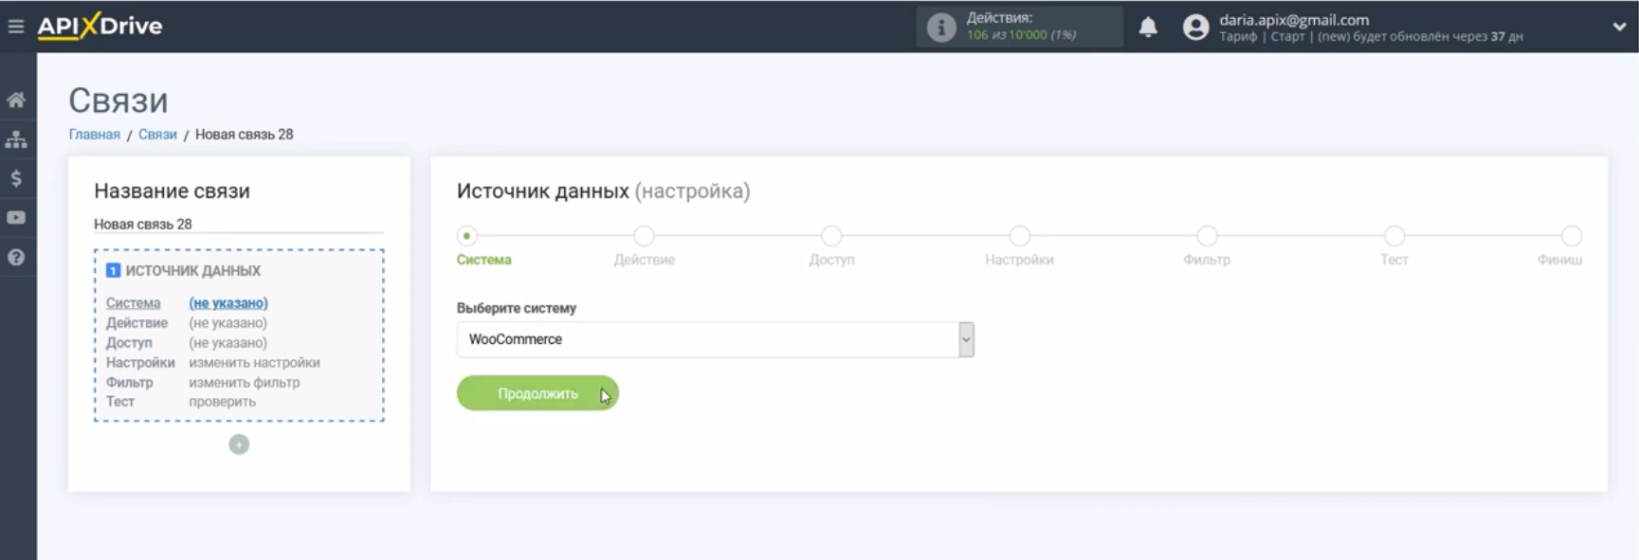
Task: Click the Фильтр step label
Action: 1207,260
